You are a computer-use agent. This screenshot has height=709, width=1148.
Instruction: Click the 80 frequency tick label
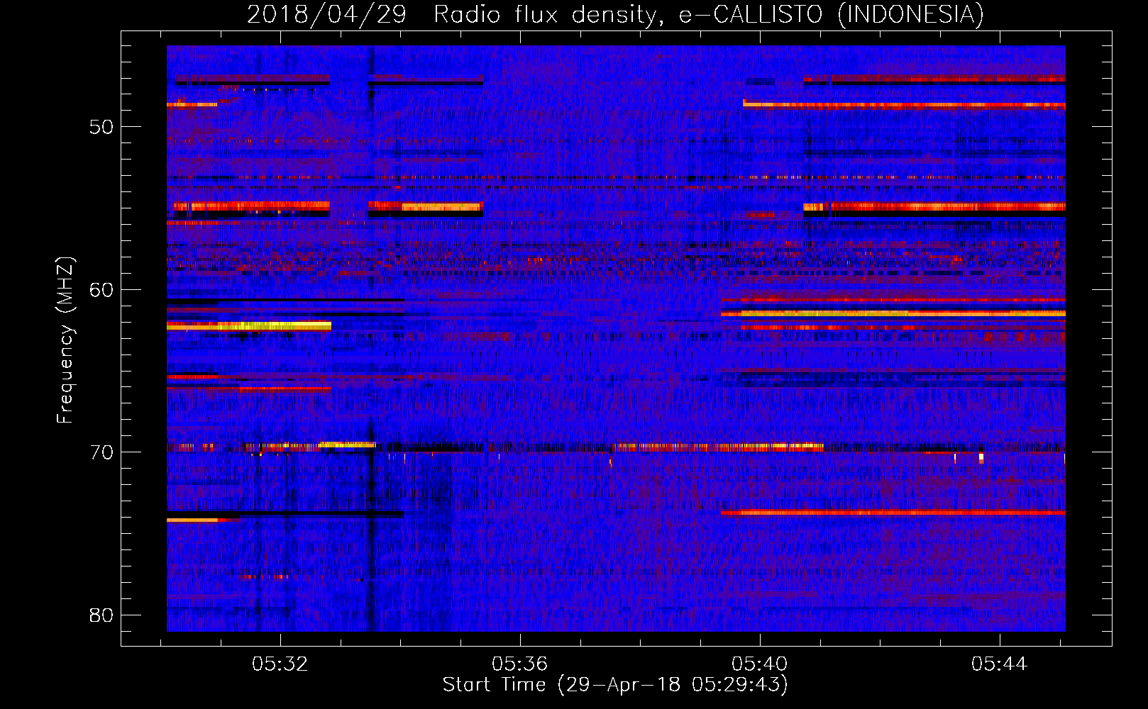101,615
